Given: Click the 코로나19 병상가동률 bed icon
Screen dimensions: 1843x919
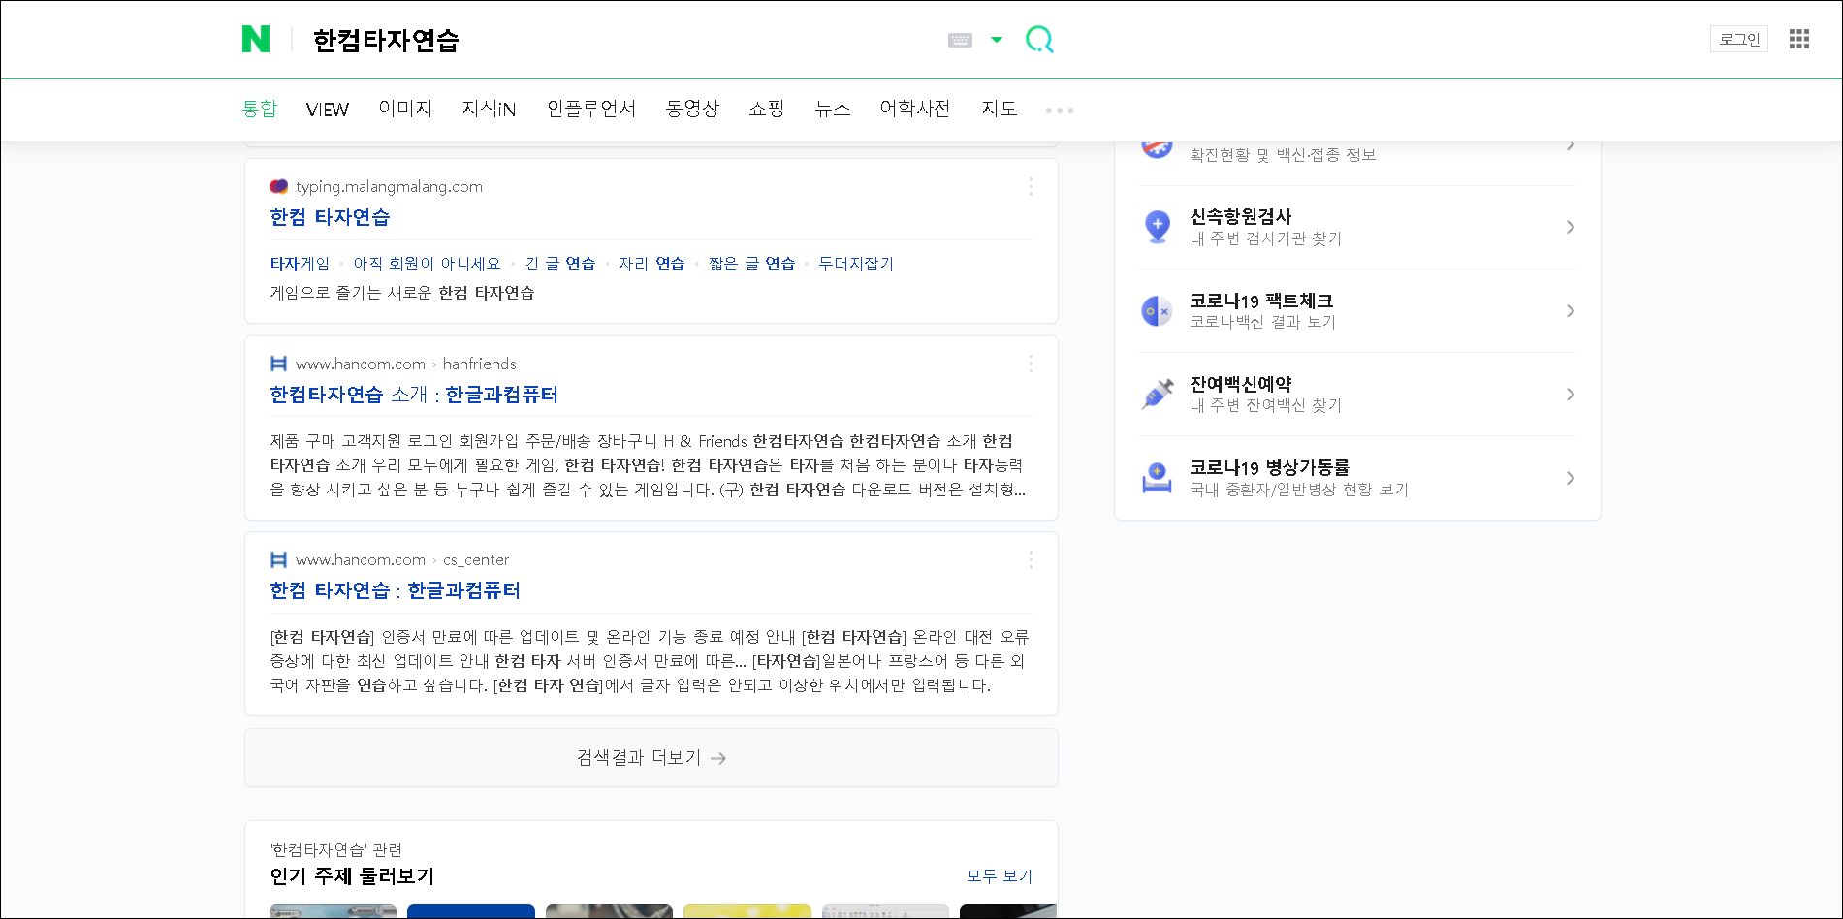Looking at the screenshot, I should click(x=1158, y=478).
